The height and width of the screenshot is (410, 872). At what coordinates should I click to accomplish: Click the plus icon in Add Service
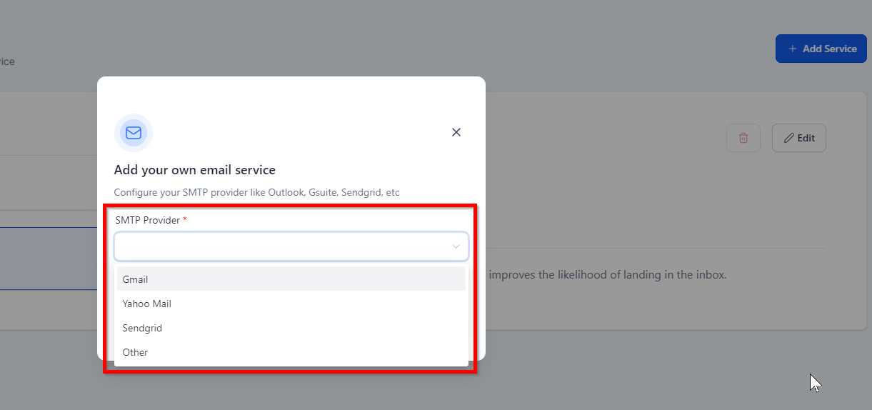[x=792, y=49]
